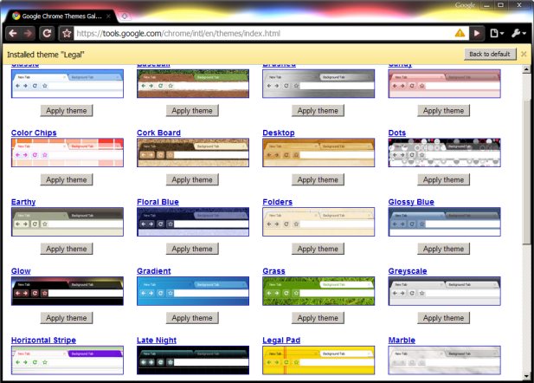Open the wrench tools menu
Viewport: 534px width, 383px height.
tap(518, 34)
